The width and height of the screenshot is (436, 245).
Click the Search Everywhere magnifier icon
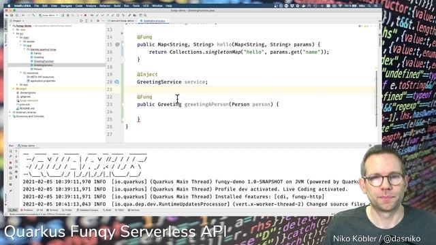point(145,15)
